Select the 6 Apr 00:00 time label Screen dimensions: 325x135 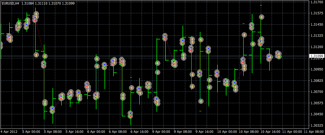96,132
